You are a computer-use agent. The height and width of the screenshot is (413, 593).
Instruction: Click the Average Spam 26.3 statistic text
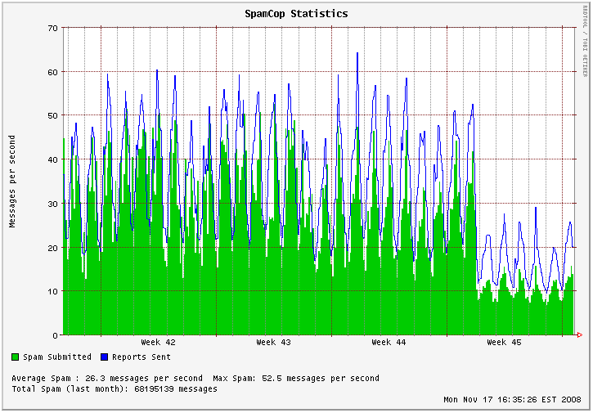107,379
